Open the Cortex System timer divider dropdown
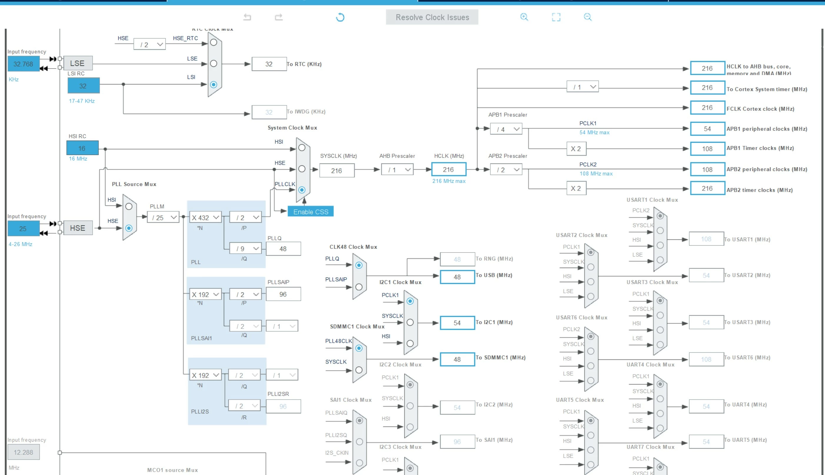Image resolution: width=825 pixels, height=475 pixels. click(x=583, y=87)
